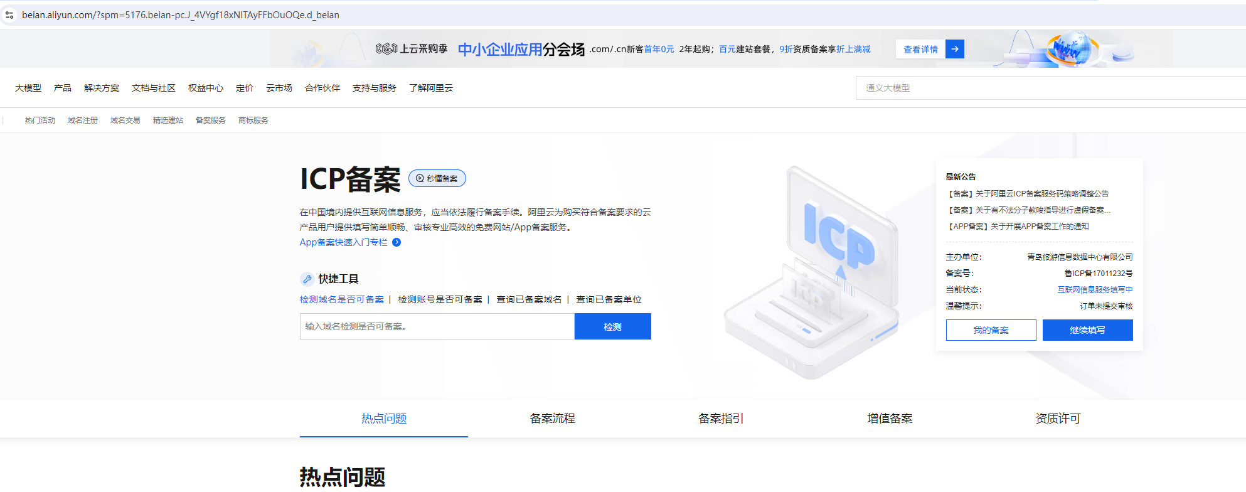Click the wrench icon next to 快捷工具
Image resolution: width=1246 pixels, height=492 pixels.
[307, 279]
